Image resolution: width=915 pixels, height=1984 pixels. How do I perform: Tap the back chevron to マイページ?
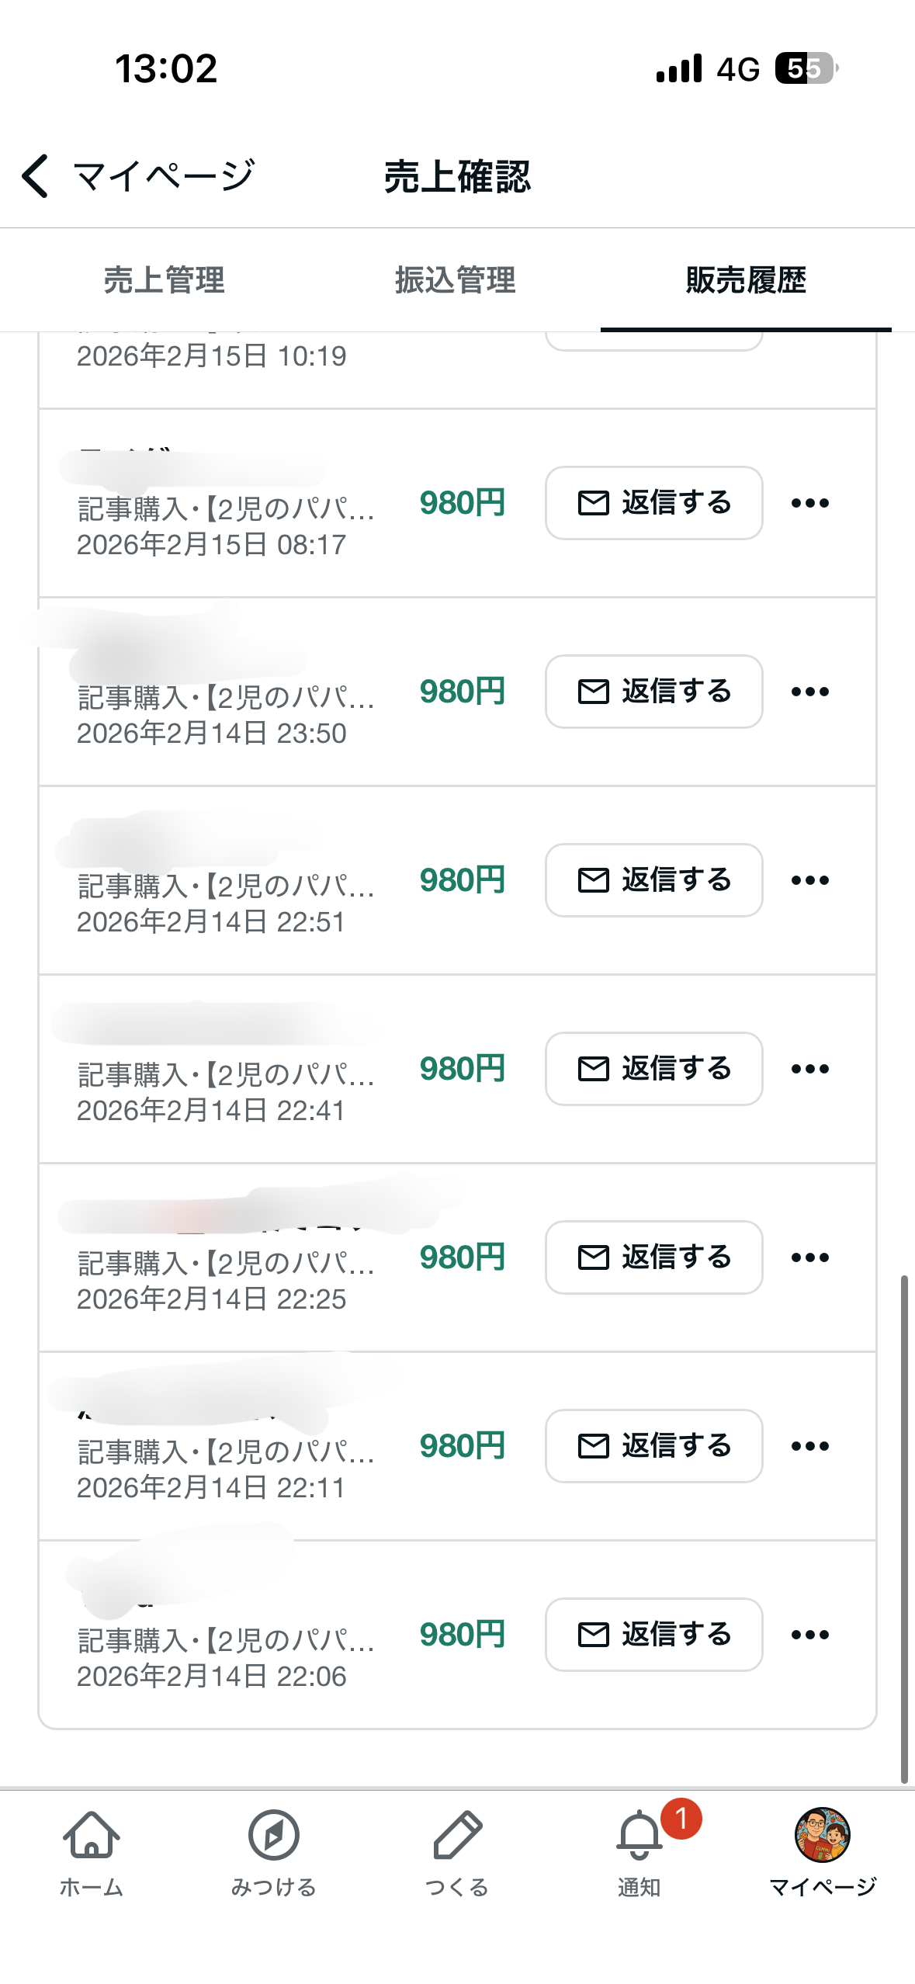tap(36, 176)
